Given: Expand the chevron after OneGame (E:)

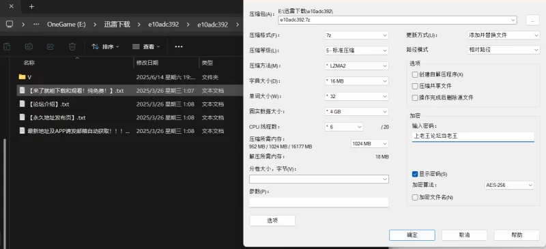Looking at the screenshot, I should (x=95, y=25).
